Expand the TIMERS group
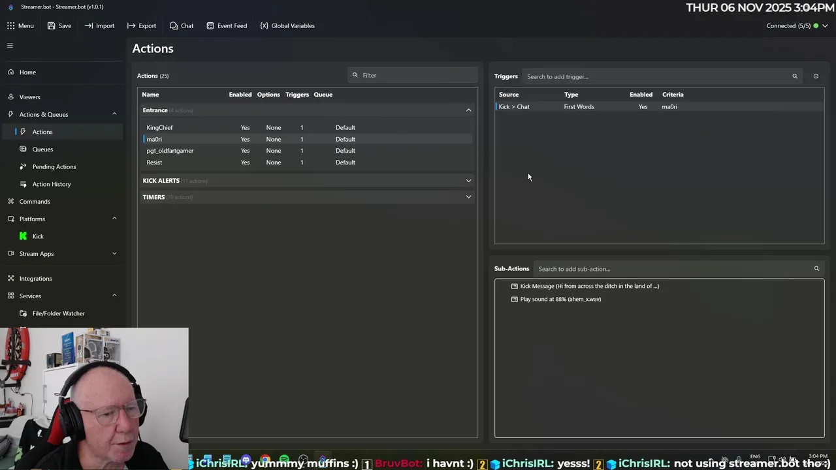The image size is (836, 470). pos(307,197)
